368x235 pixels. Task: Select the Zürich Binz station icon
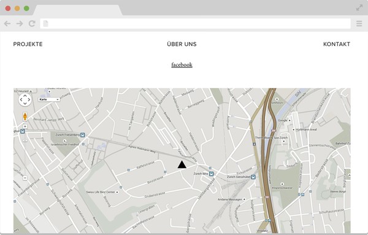[211, 174]
